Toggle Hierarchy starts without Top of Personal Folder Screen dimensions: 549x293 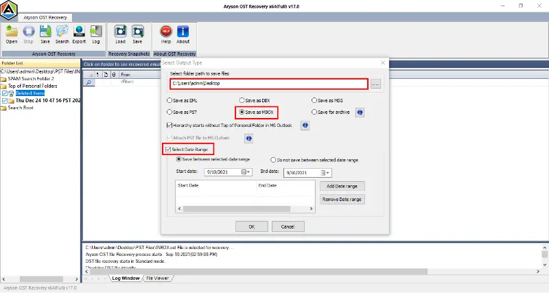[170, 125]
